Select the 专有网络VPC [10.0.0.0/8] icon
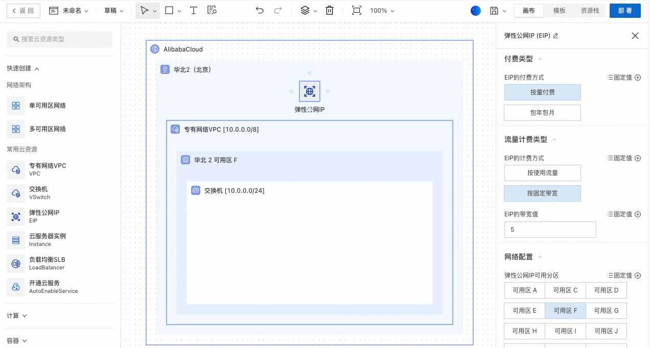The image size is (650, 348). (175, 129)
